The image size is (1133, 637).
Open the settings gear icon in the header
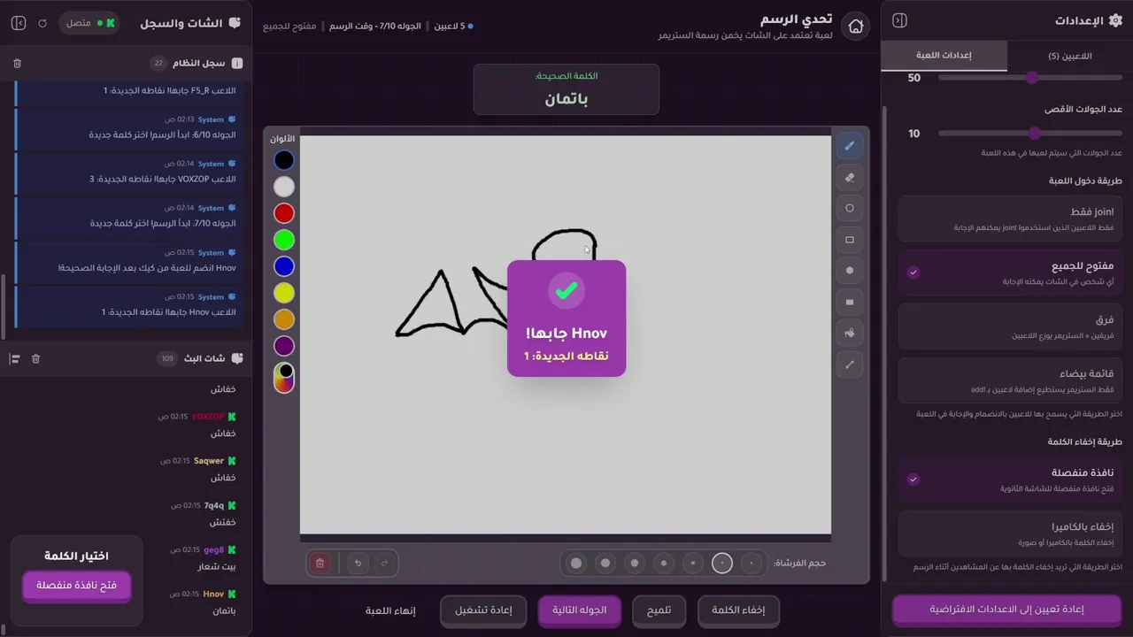pos(1115,20)
